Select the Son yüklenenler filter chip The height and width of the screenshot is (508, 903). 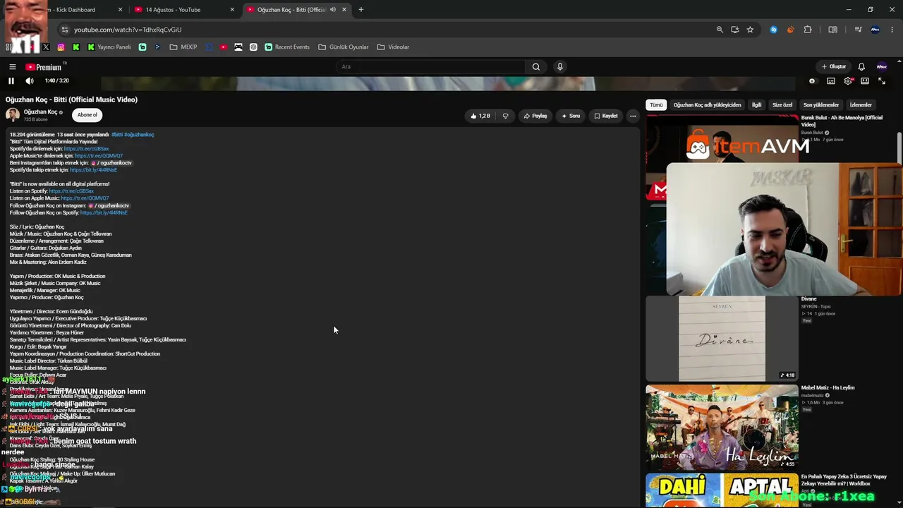(x=821, y=105)
